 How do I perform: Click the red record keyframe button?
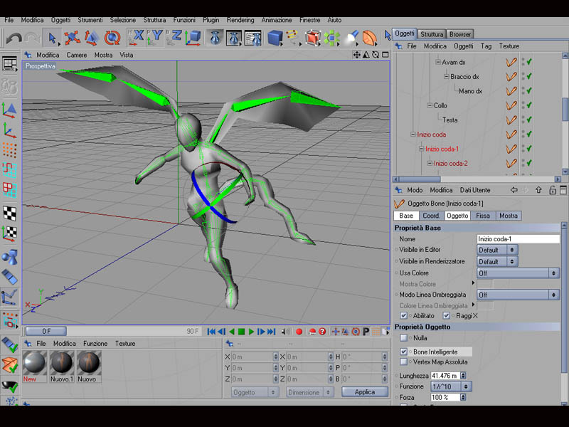[299, 332]
